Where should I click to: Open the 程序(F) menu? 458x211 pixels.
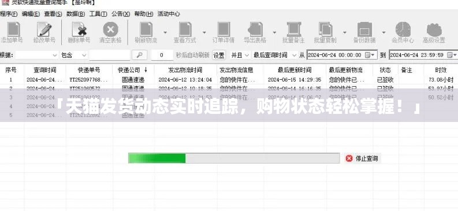[9, 14]
